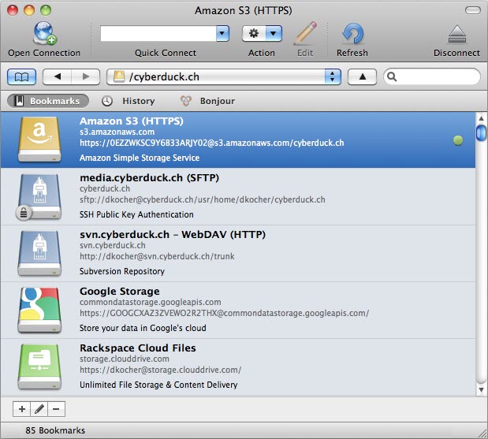
Task: Click the folder icon in path field
Action: 119,77
